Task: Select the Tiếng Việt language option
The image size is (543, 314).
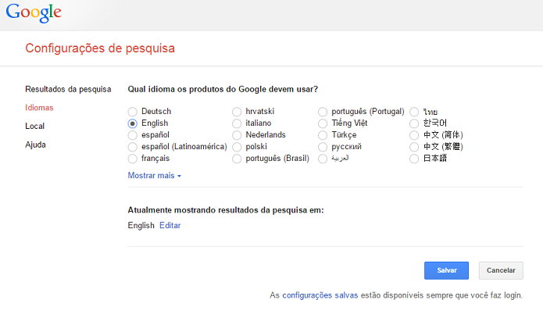Action: (323, 123)
